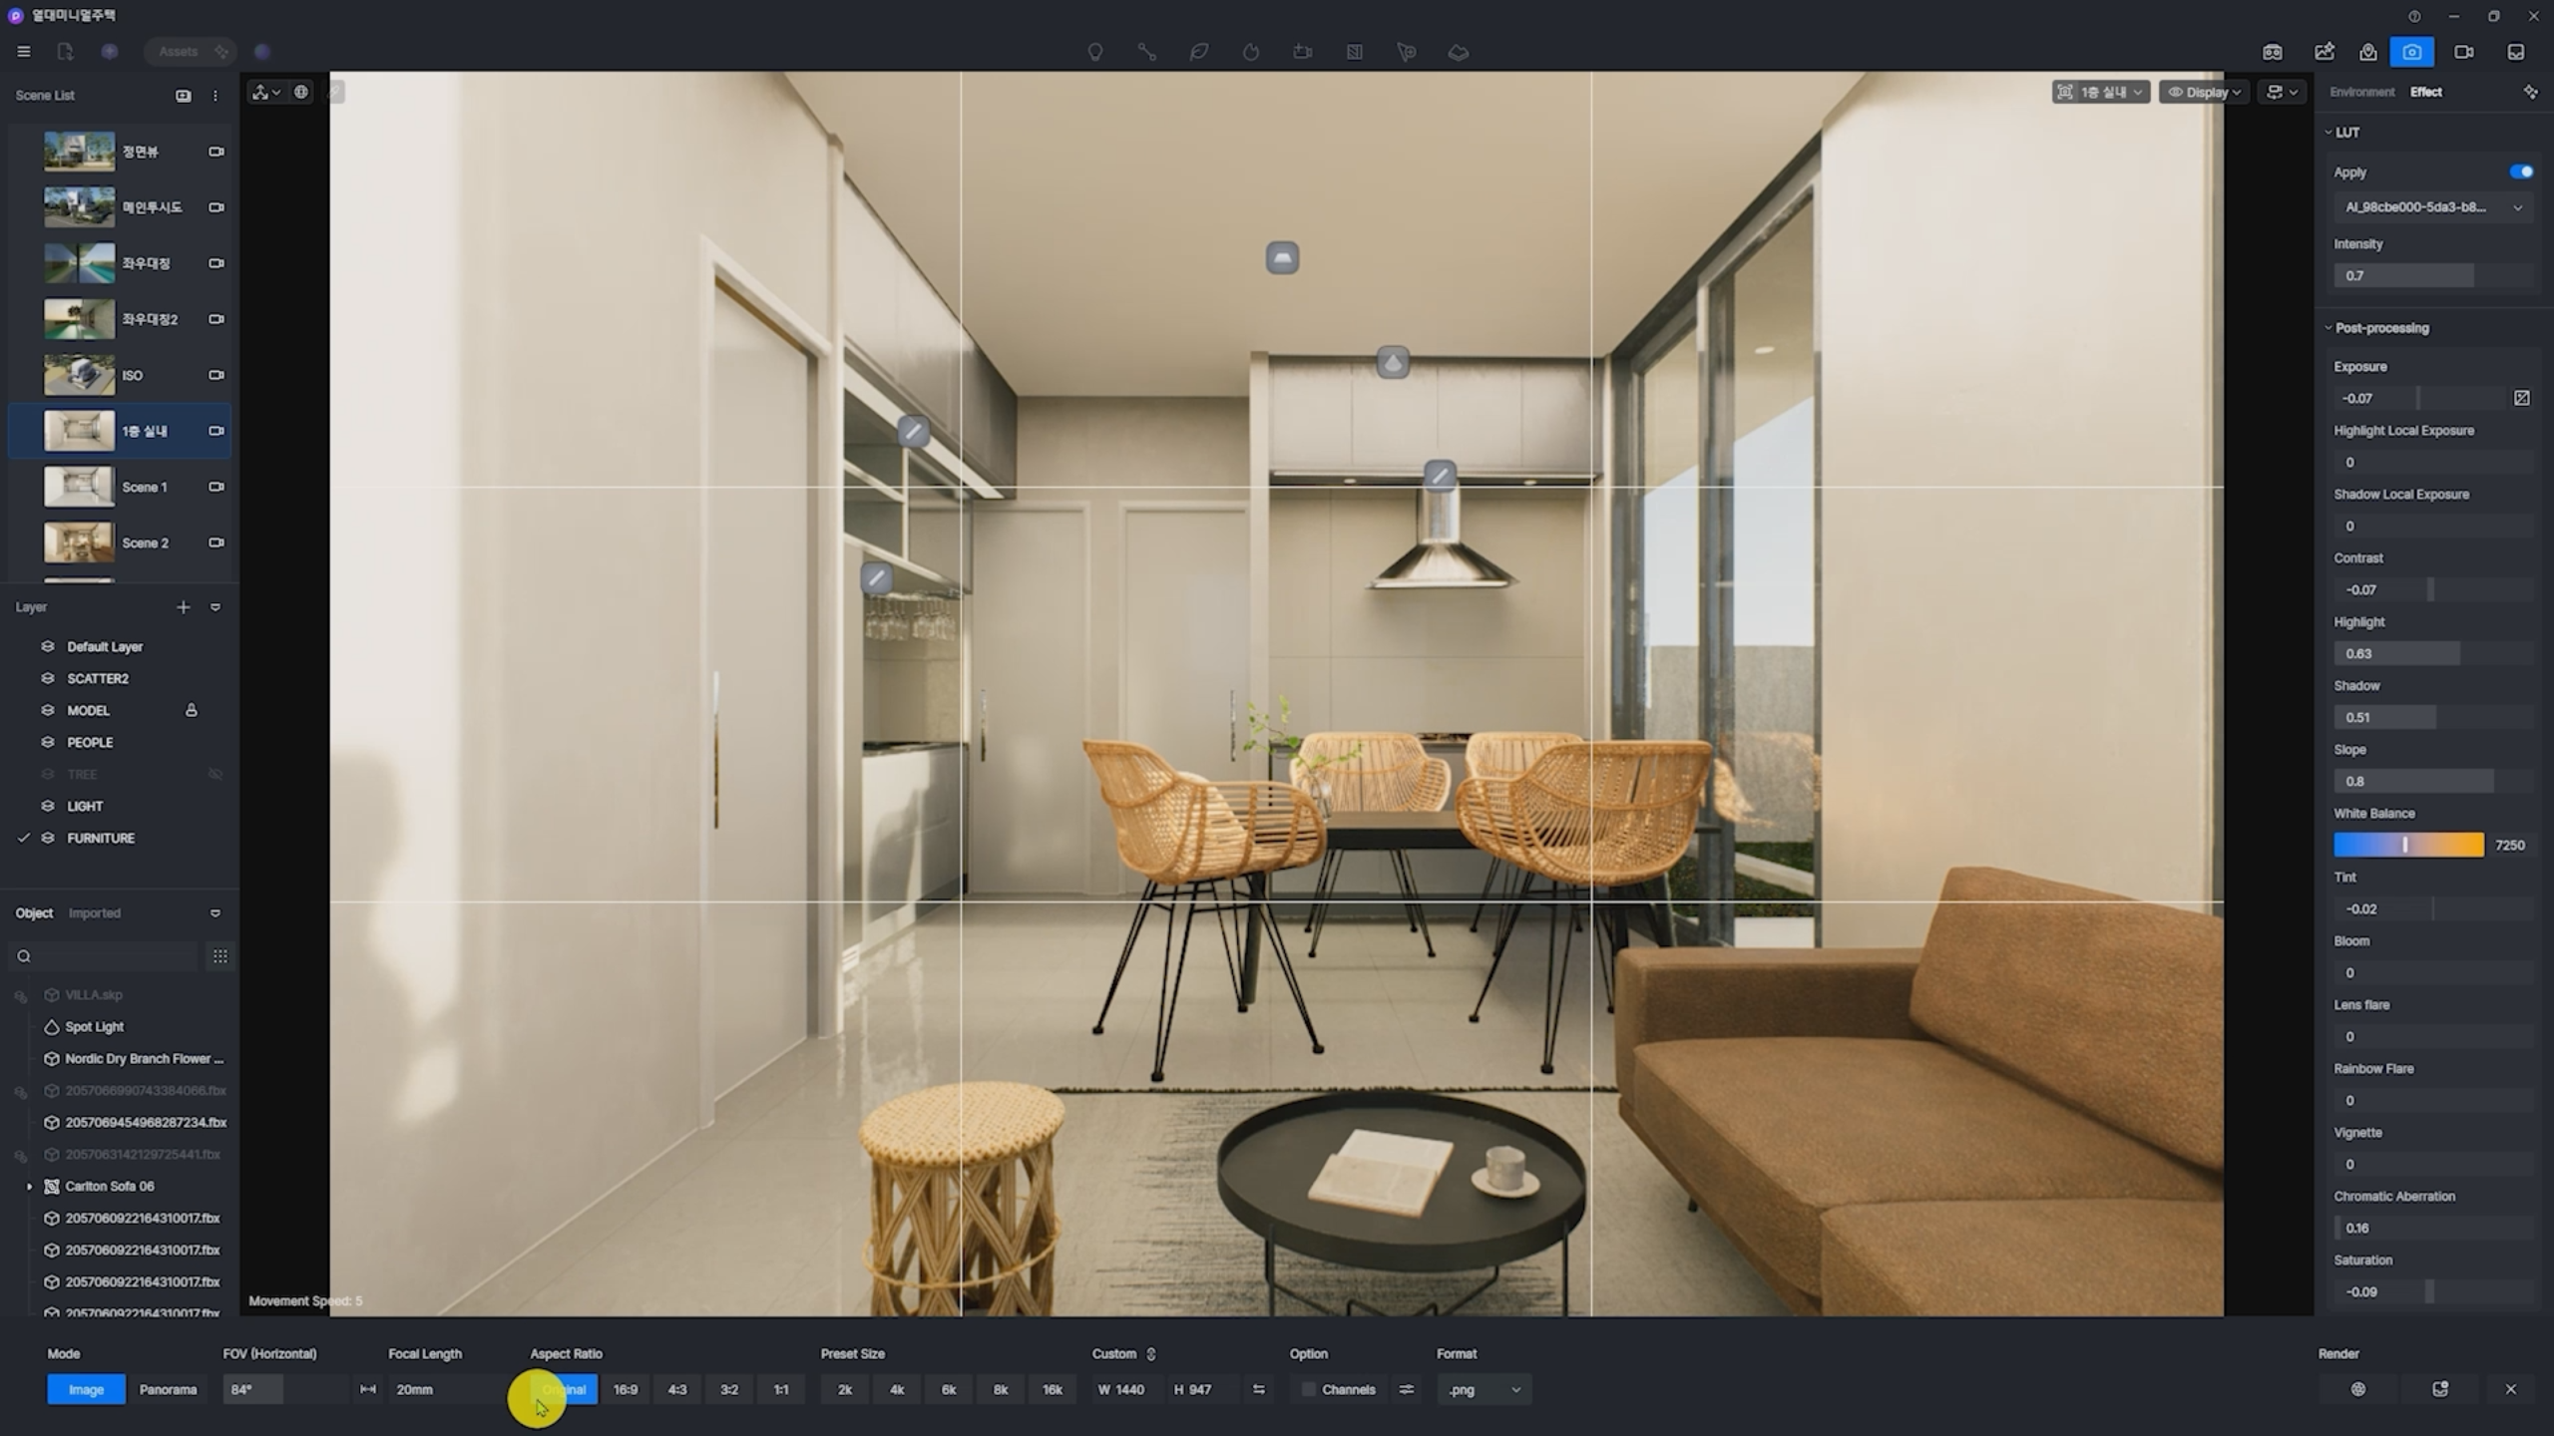2554x1436 pixels.
Task: Open the hamburger main menu
Action: [x=24, y=52]
